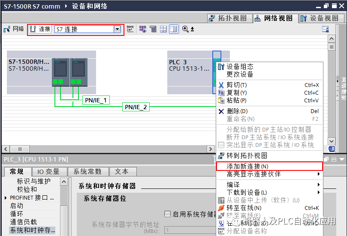
Task: Click the list icon above vertical scrollbar
Action: [x=331, y=47]
